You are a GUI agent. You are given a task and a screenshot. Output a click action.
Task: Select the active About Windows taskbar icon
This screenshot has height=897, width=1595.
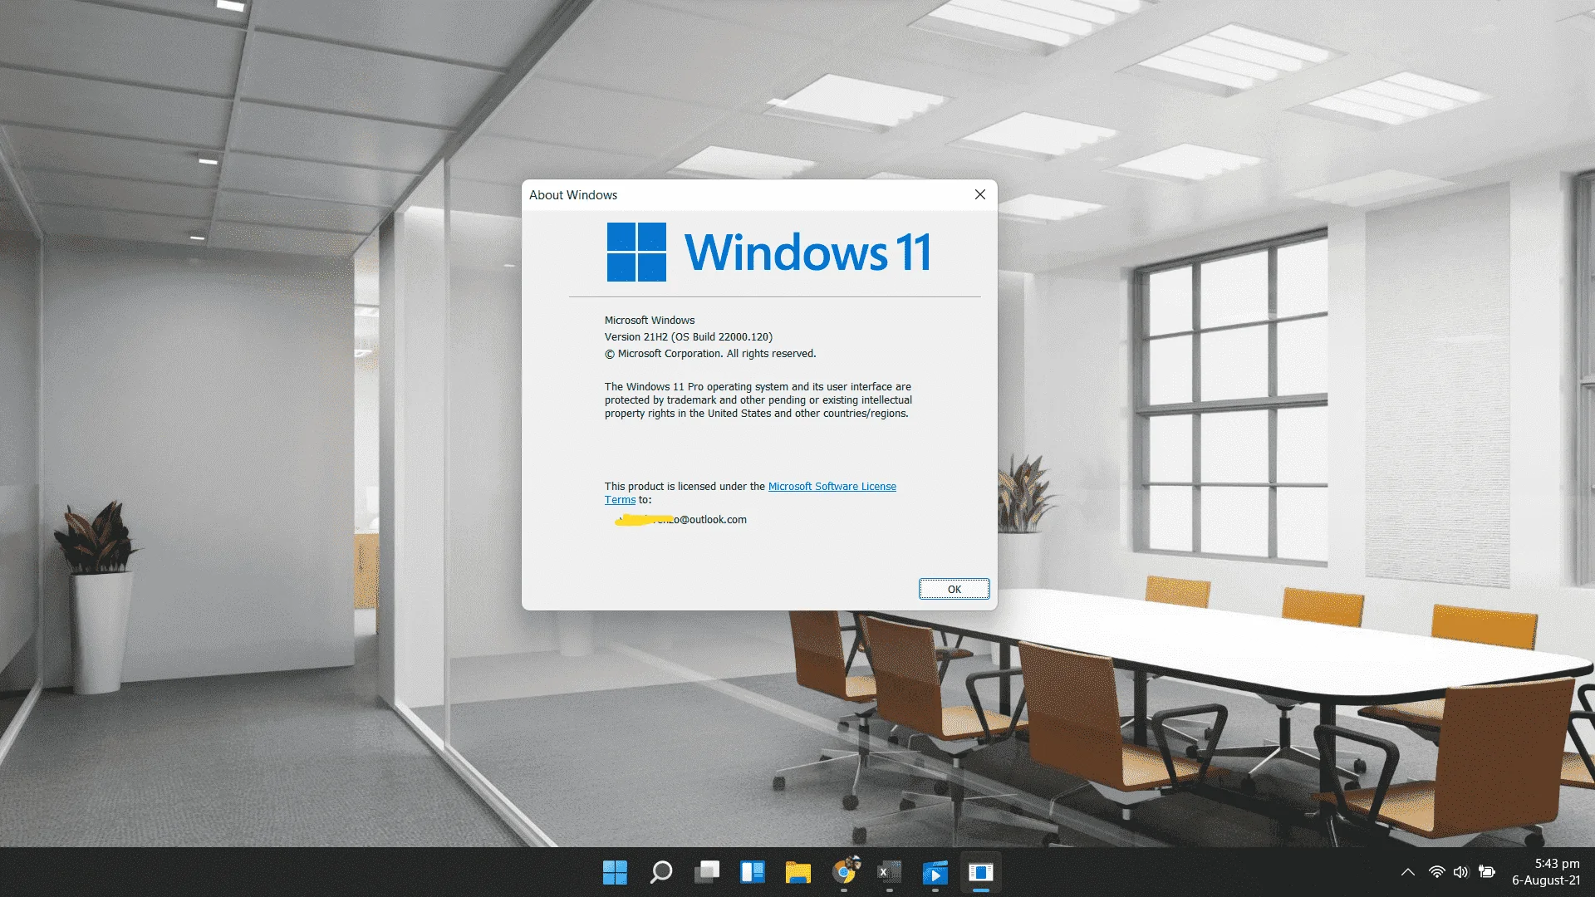(981, 872)
